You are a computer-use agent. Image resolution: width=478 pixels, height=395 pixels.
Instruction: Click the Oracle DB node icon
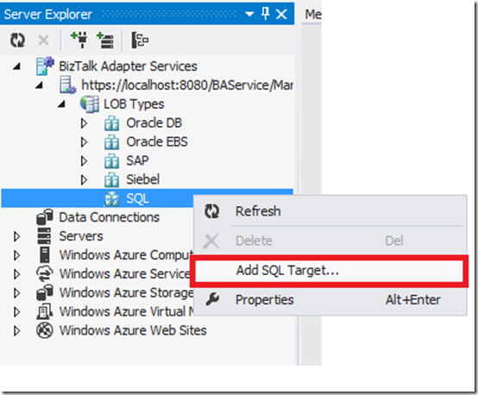tap(112, 123)
